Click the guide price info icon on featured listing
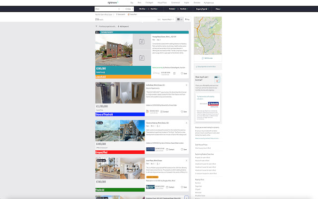318x199 pixels. click(x=104, y=72)
